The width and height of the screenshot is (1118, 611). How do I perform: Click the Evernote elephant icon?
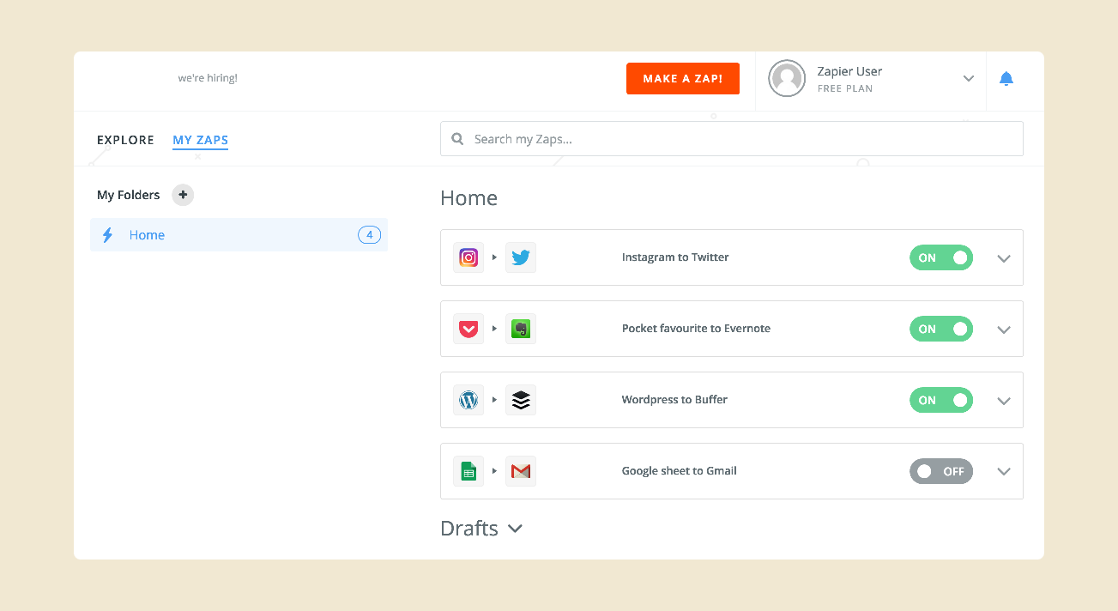[x=521, y=329]
